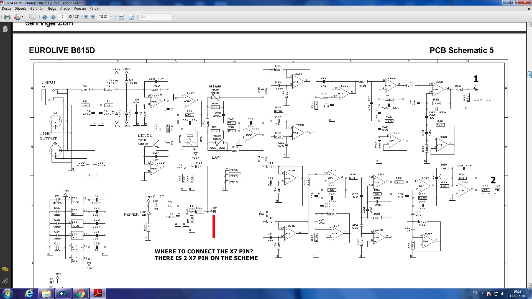Image resolution: width=532 pixels, height=299 pixels.
Task: Open the Pencere menu
Action: (x=80, y=9)
